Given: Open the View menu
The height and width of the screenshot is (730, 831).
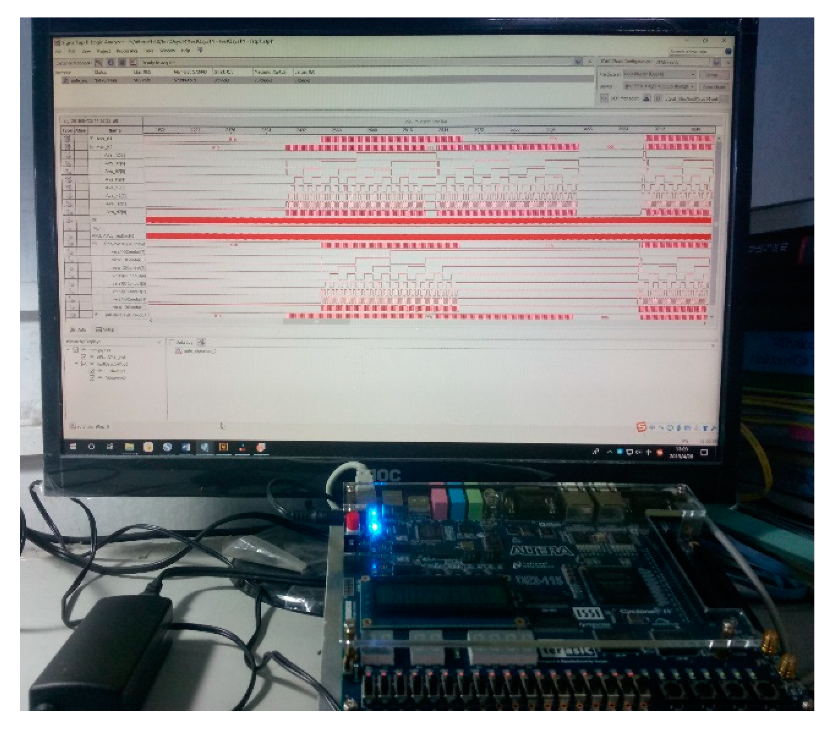Looking at the screenshot, I should tap(86, 51).
